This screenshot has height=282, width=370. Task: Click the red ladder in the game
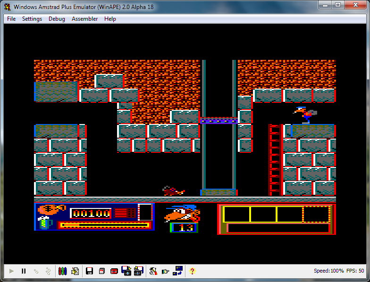[275, 160]
